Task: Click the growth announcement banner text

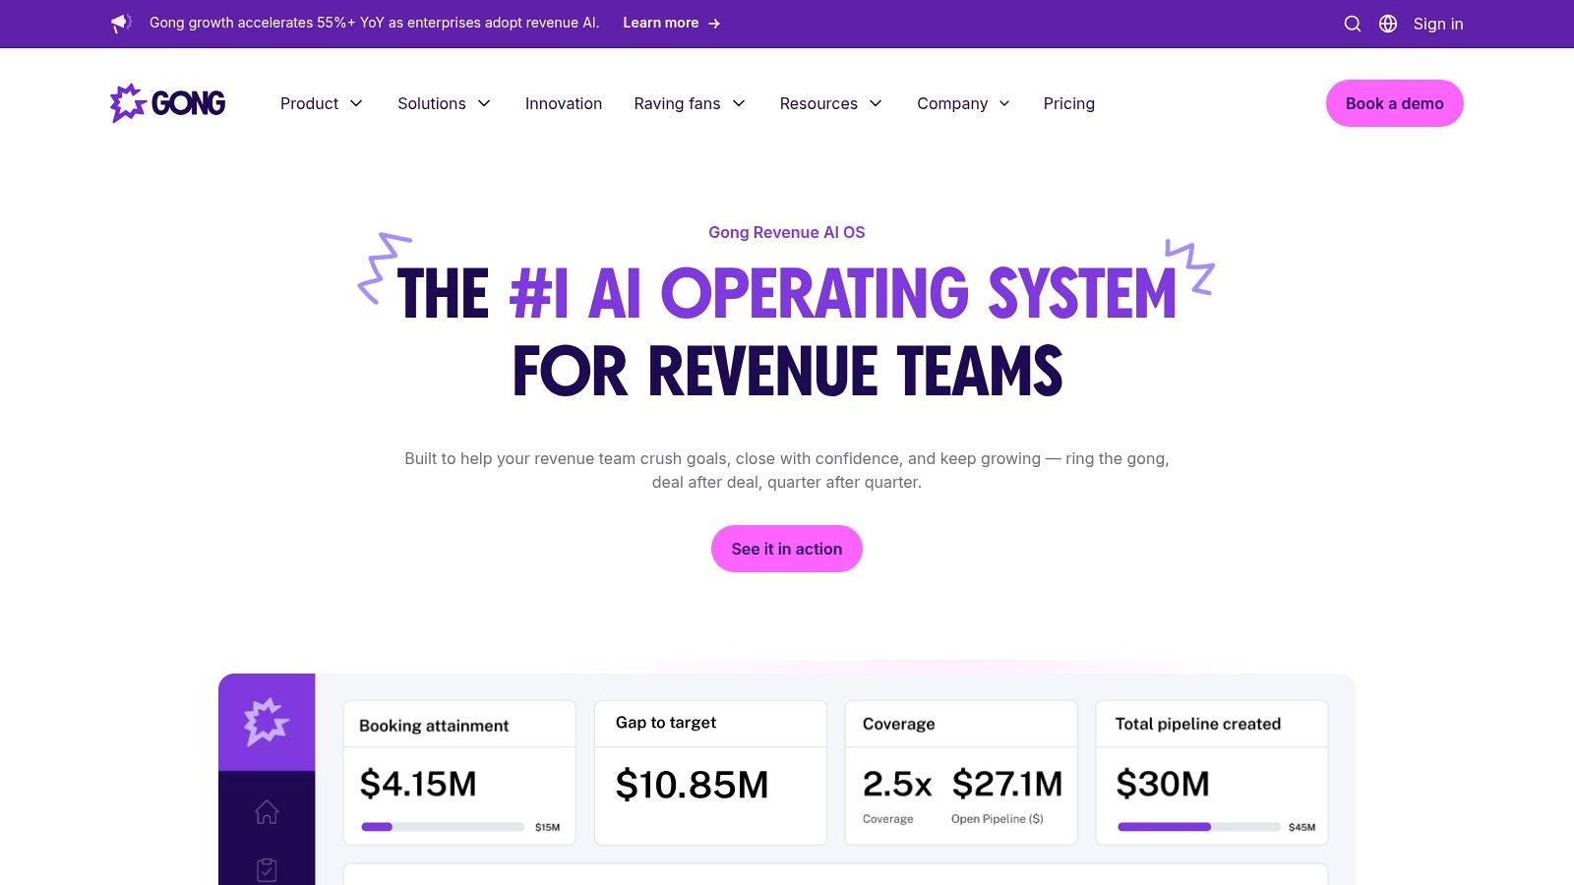Action: tap(374, 23)
